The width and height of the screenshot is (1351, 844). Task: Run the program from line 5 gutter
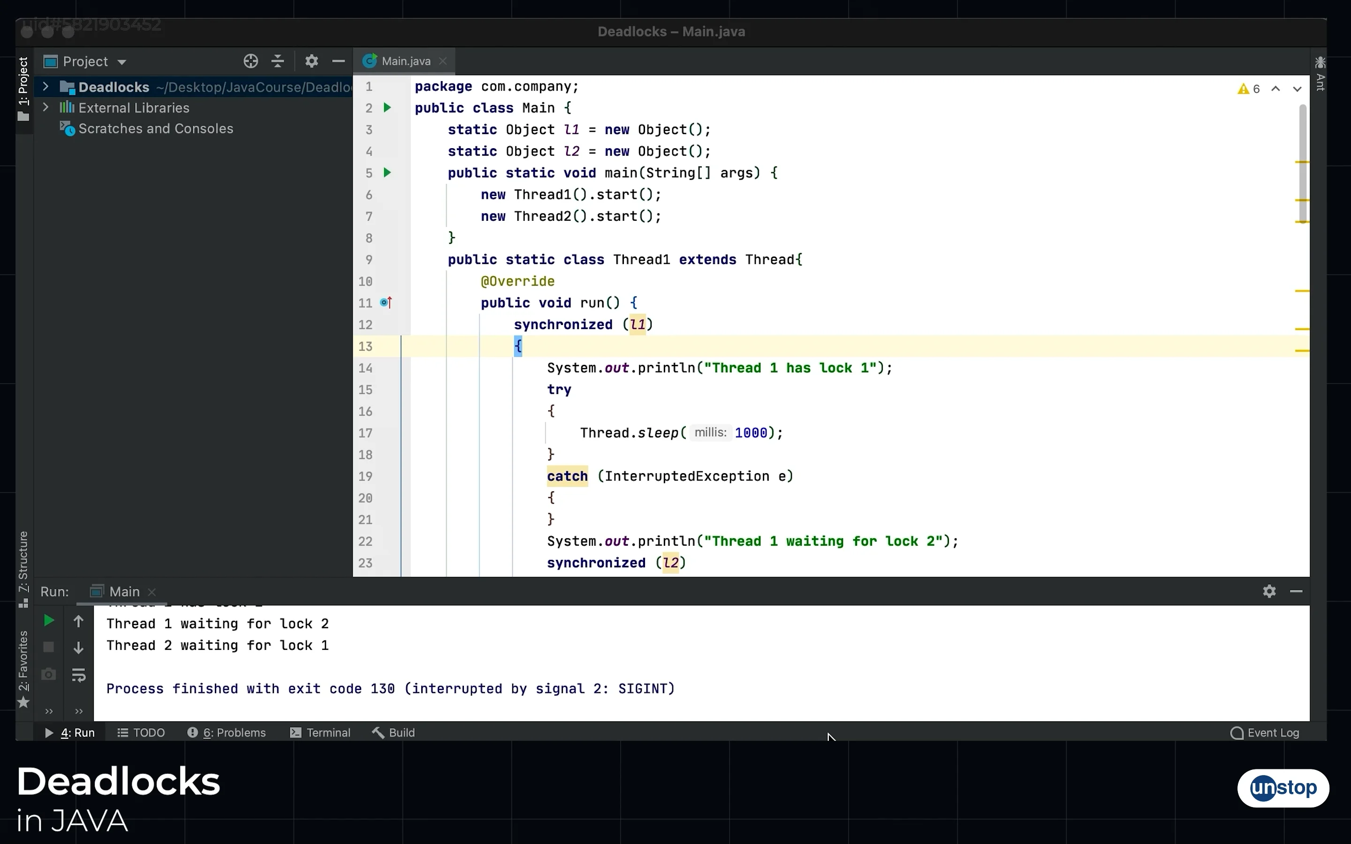388,173
